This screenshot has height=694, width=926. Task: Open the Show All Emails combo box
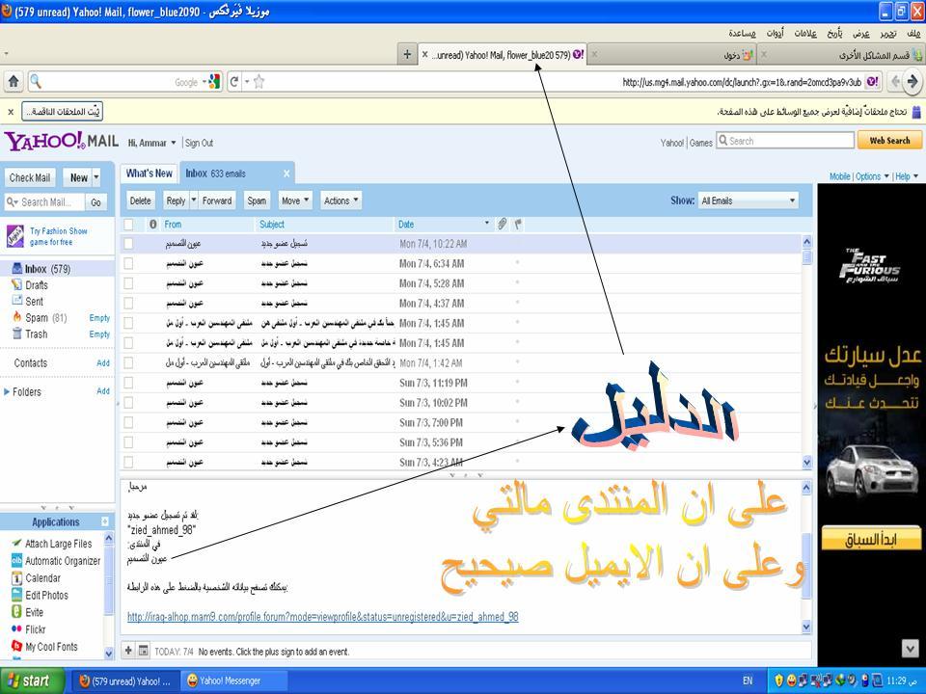[x=748, y=200]
